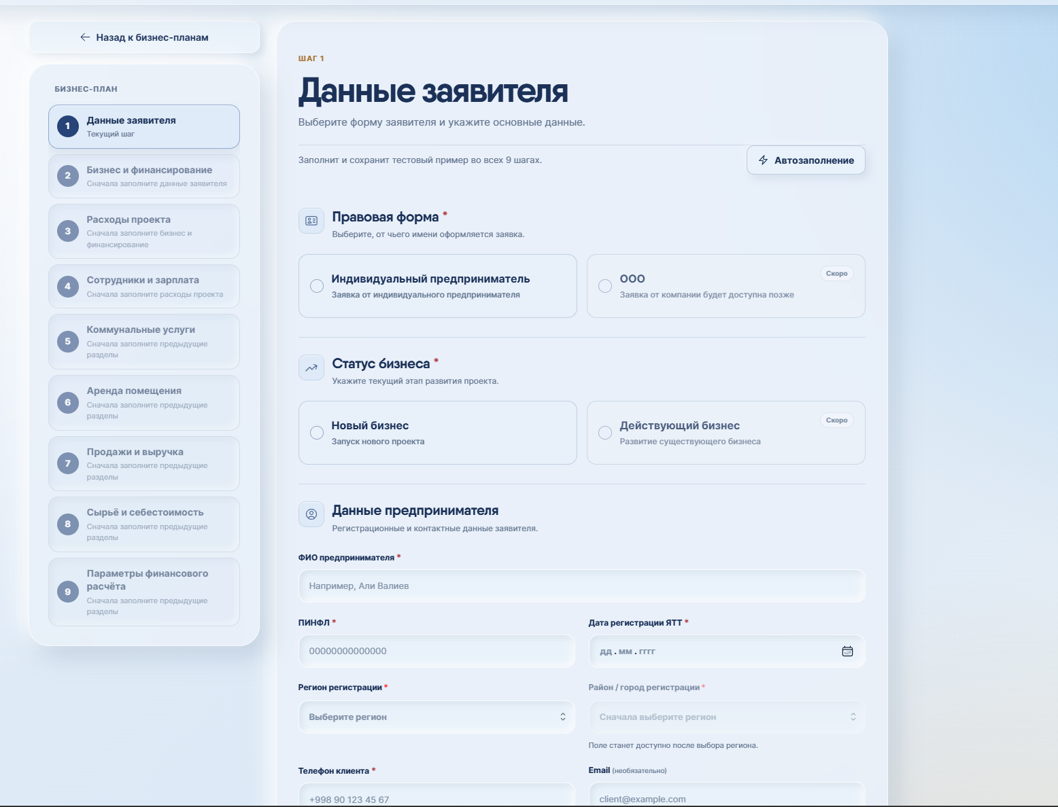Click the back arrow icon beside Назад к бизнес-планам
1058x807 pixels.
pos(85,37)
